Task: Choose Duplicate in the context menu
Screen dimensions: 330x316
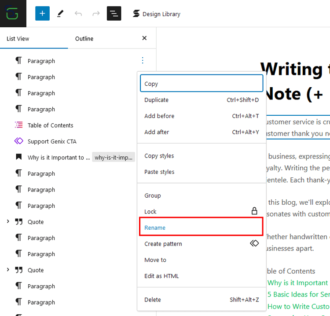Action: pyautogui.click(x=202, y=100)
